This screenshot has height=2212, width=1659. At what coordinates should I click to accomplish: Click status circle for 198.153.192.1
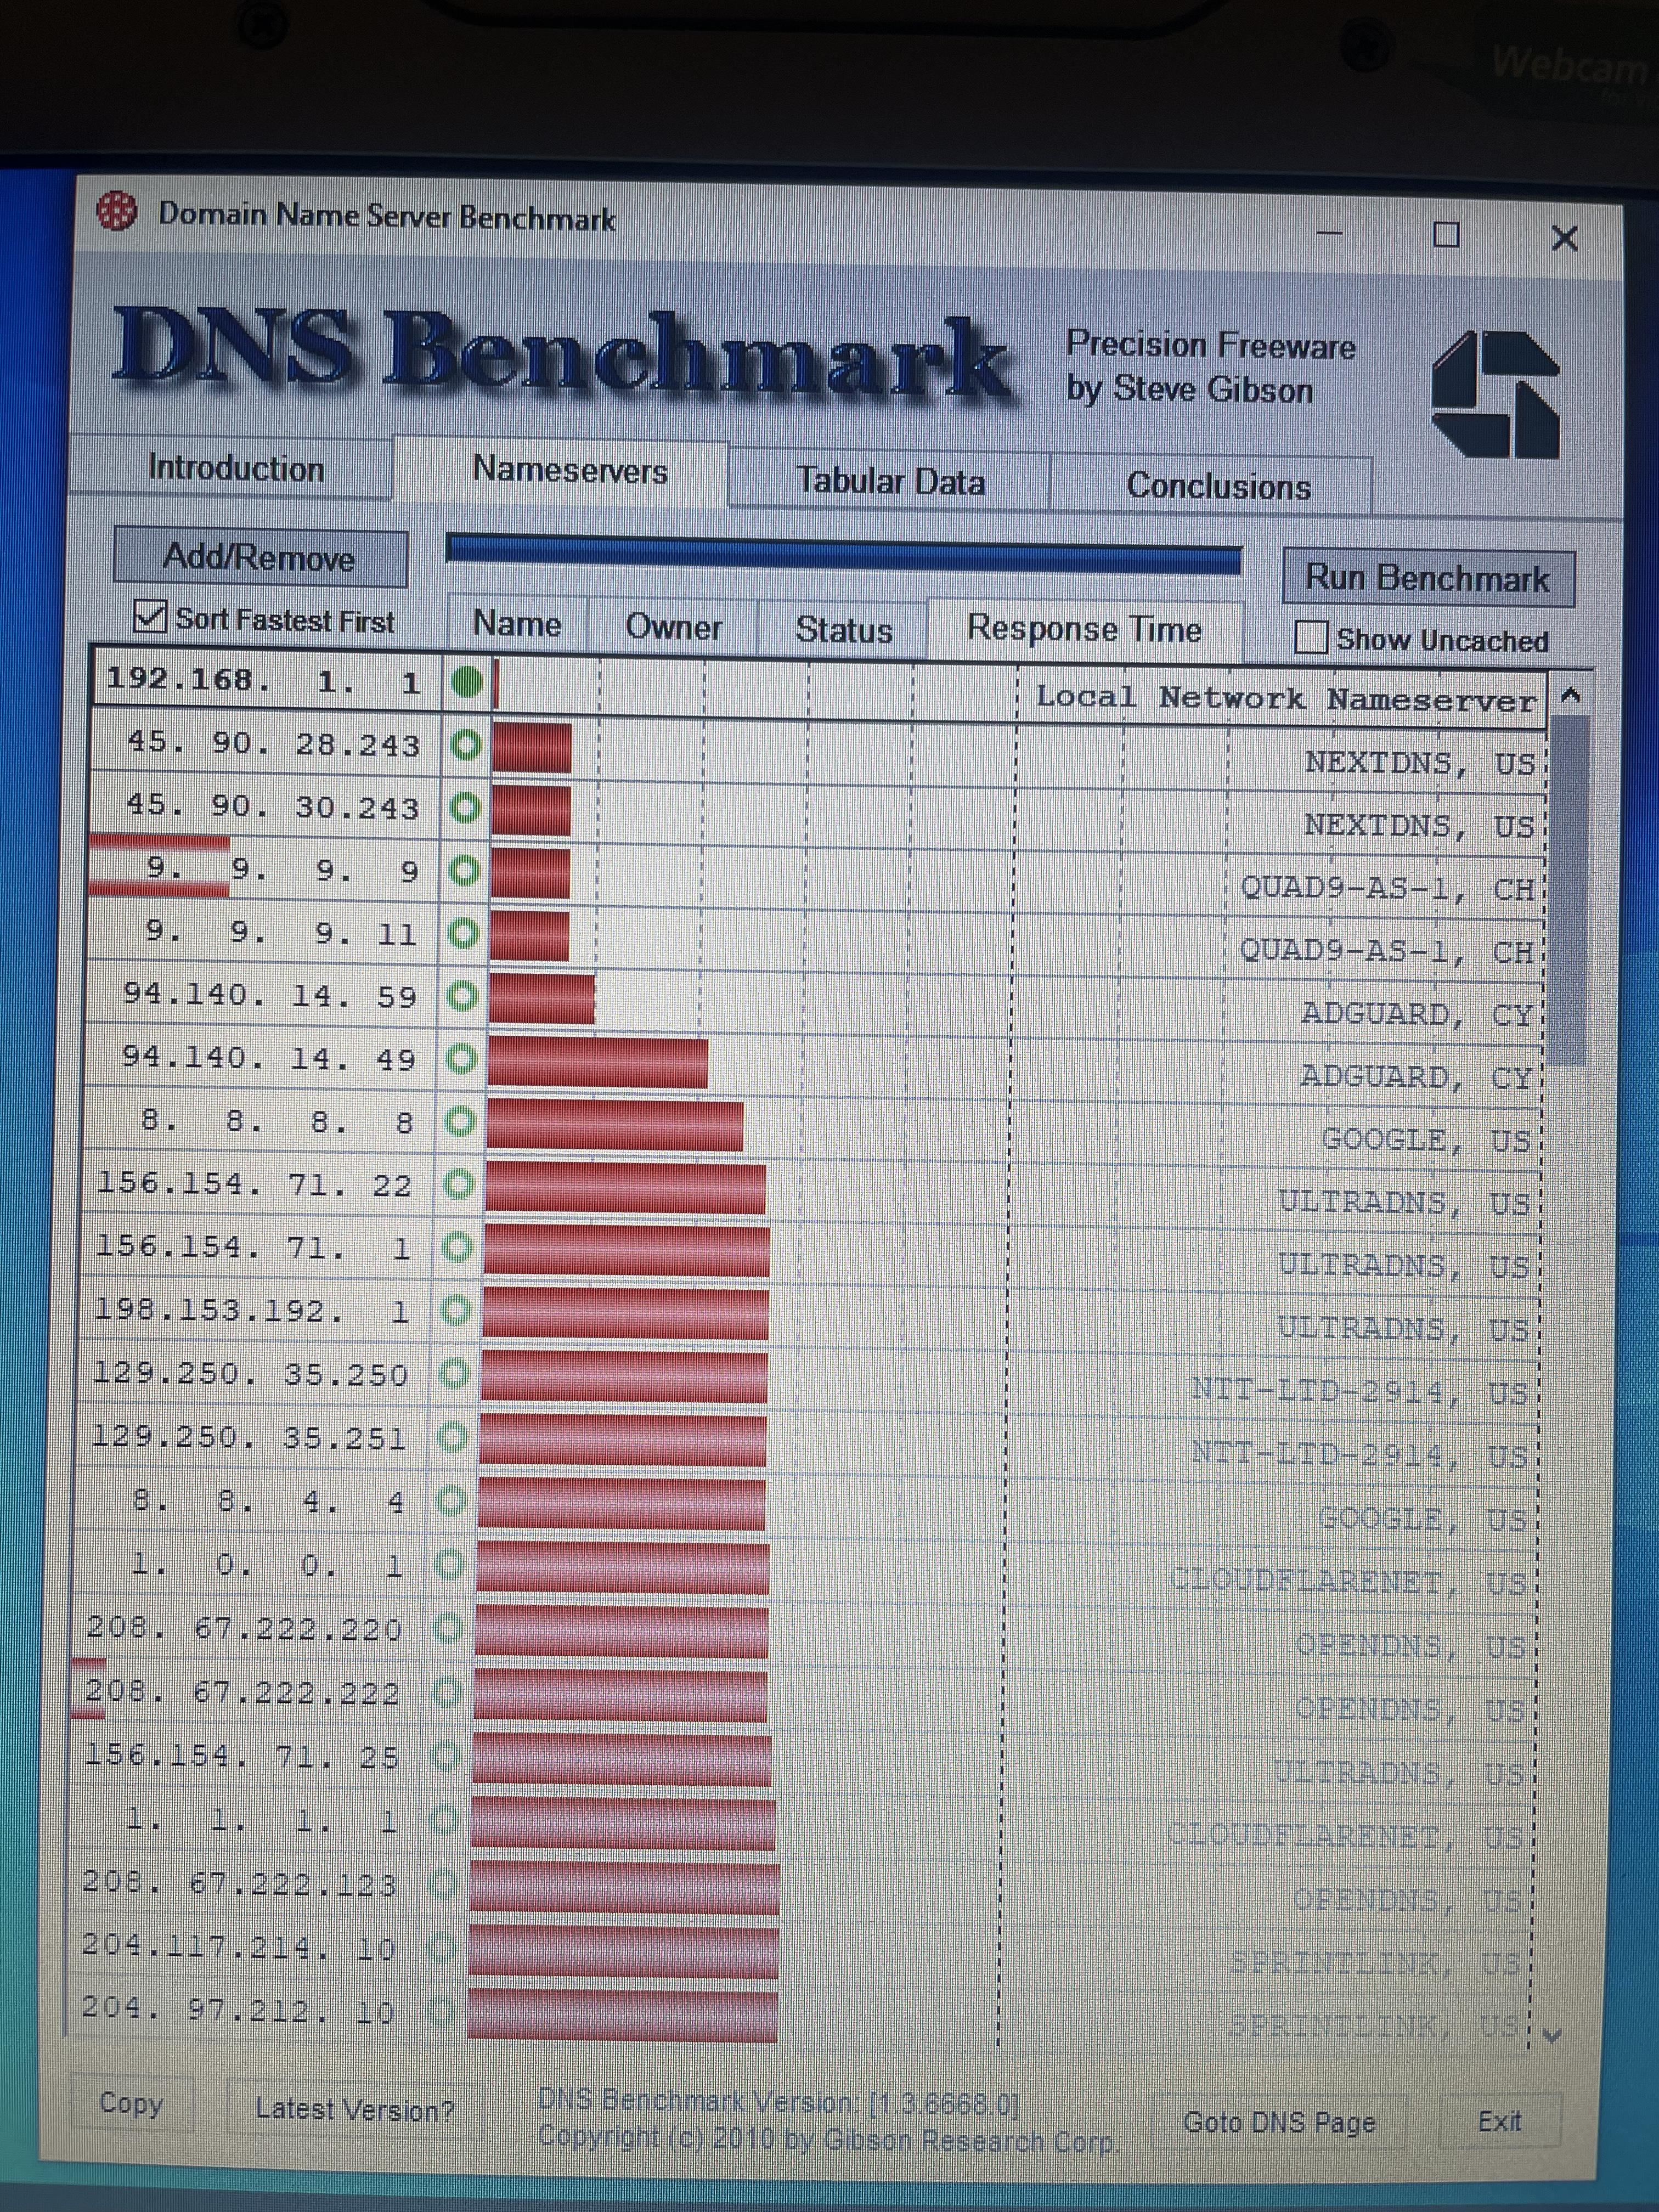(x=456, y=1310)
